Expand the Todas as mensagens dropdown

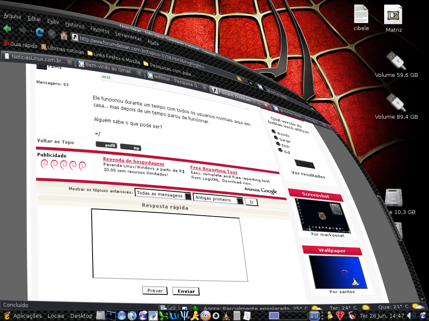coord(163,195)
